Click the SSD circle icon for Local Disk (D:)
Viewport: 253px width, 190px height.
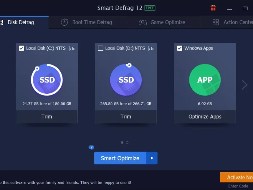pos(126,80)
